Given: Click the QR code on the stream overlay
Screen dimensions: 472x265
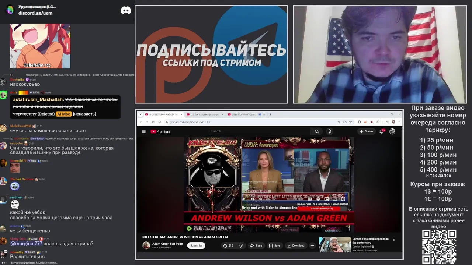Looking at the screenshot, I should click(439, 247).
